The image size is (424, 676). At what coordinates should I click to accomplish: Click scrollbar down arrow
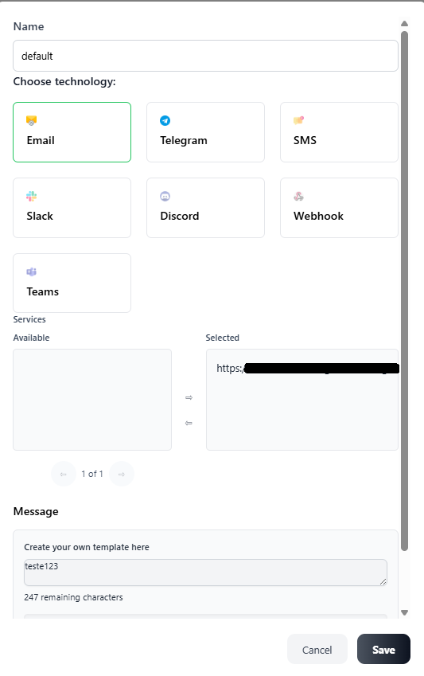coord(404,612)
